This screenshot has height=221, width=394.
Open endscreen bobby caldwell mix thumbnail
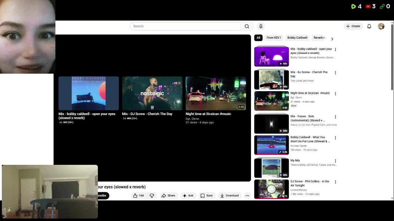(x=89, y=93)
